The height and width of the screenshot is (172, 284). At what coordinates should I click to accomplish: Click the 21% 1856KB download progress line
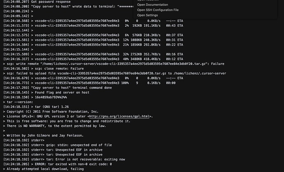tap(93, 45)
